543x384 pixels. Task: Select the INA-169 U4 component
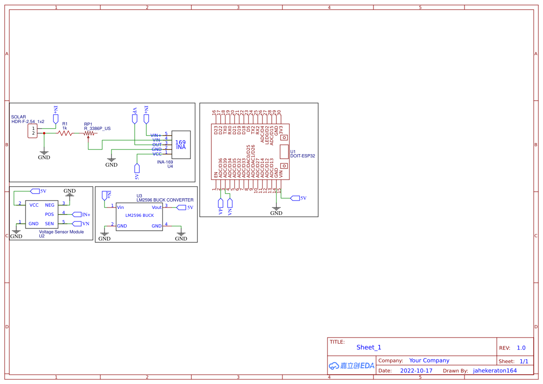181,145
